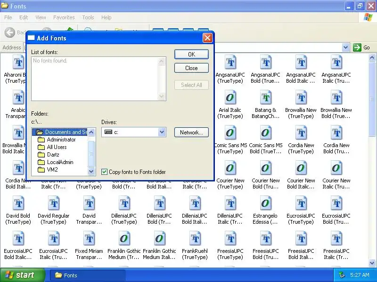Open the Help menu
Image resolution: width=377 pixels, height=282 pixels.
point(106,17)
